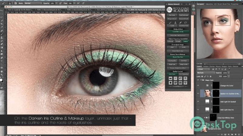Click second icon in Quality Control top row
The image size is (243, 136).
click(176, 78)
